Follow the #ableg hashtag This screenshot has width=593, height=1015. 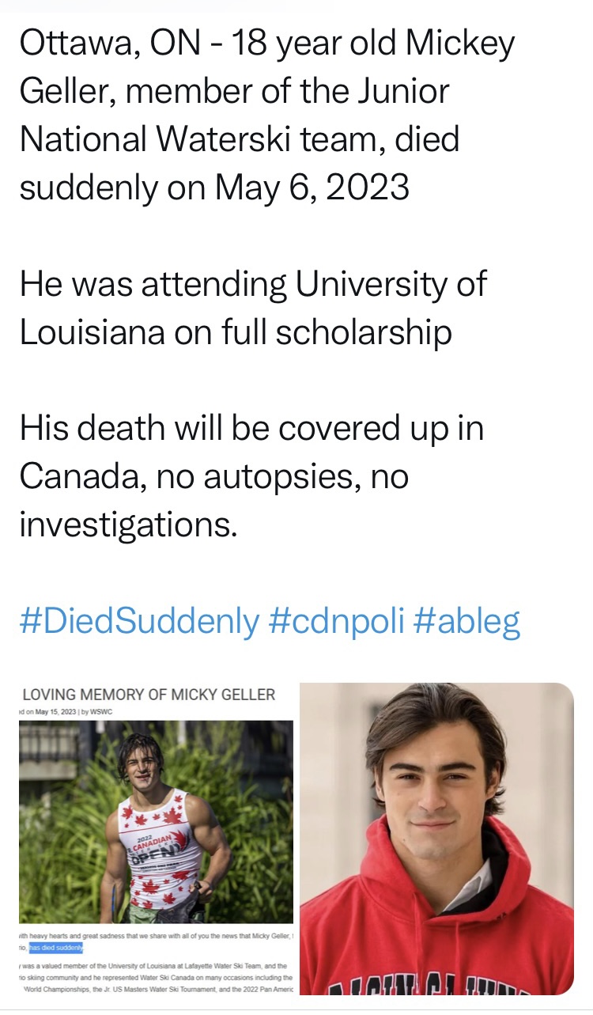467,622
